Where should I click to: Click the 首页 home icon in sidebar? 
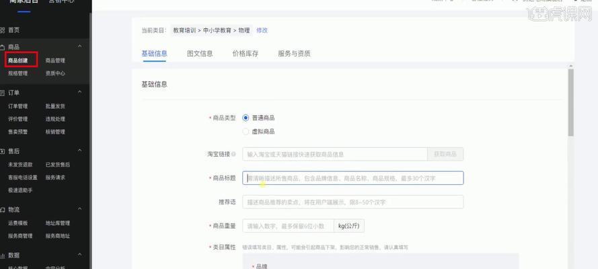(3, 30)
